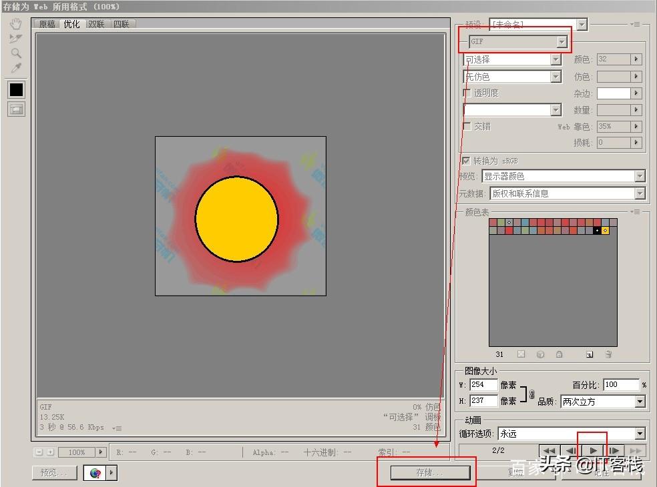
Task: Switch to the 原稿 tab
Action: click(47, 24)
